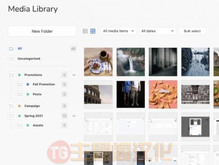Open the Fall Promotion subfolder
219x165 pixels.
pos(44,84)
